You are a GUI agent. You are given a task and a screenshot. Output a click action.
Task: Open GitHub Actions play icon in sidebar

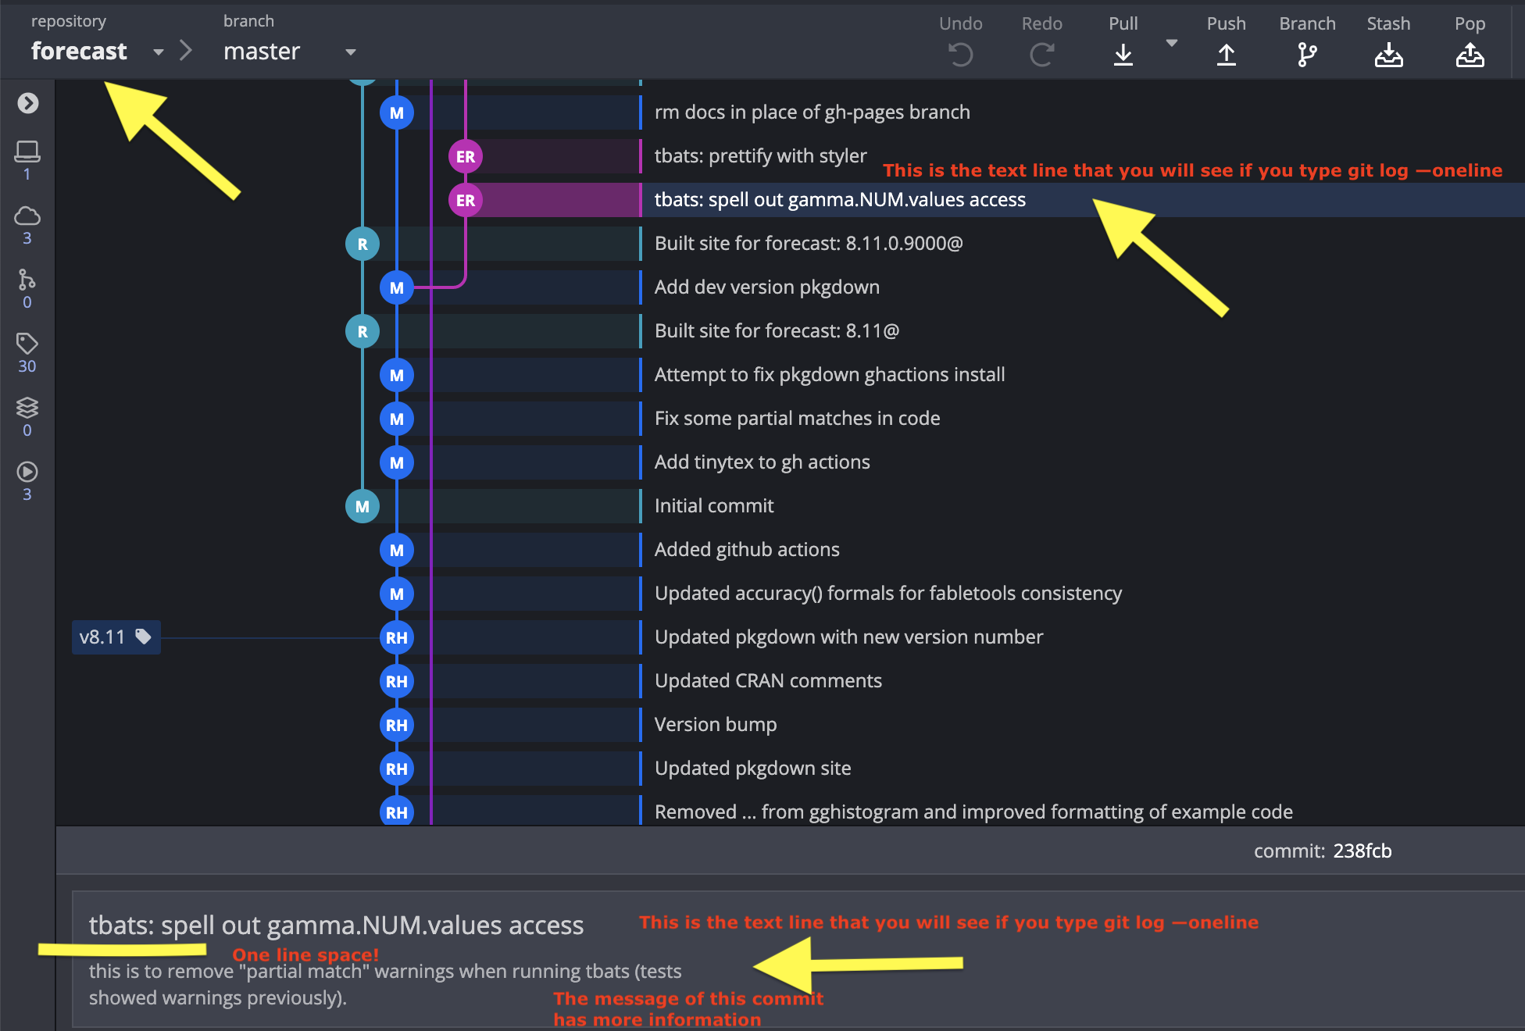(27, 473)
